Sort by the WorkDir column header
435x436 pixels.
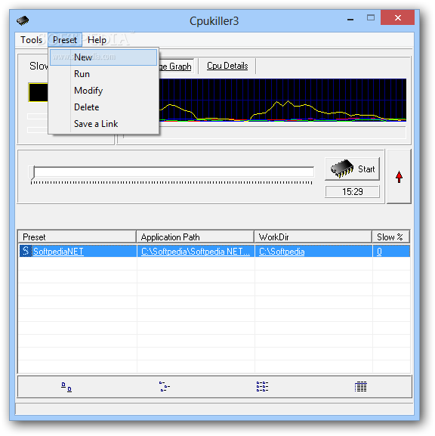pyautogui.click(x=313, y=237)
